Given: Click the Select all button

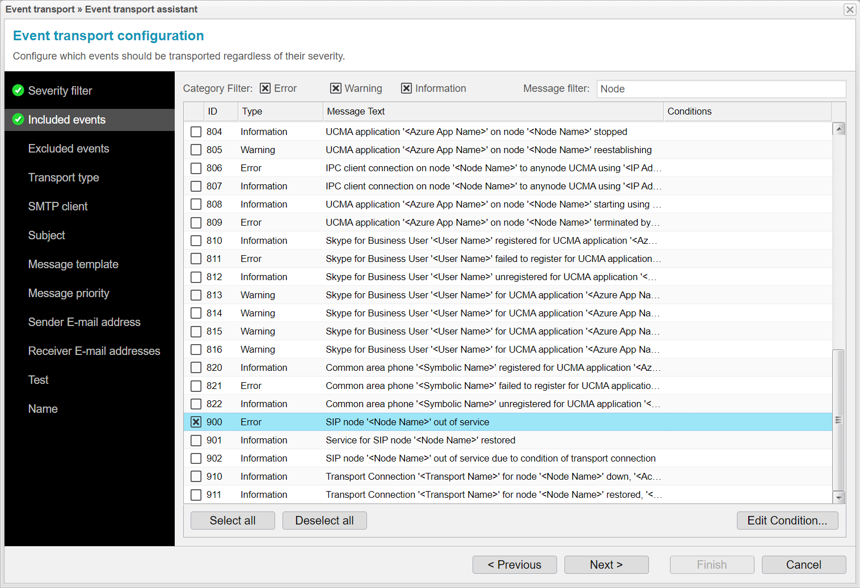Looking at the screenshot, I should tap(233, 520).
